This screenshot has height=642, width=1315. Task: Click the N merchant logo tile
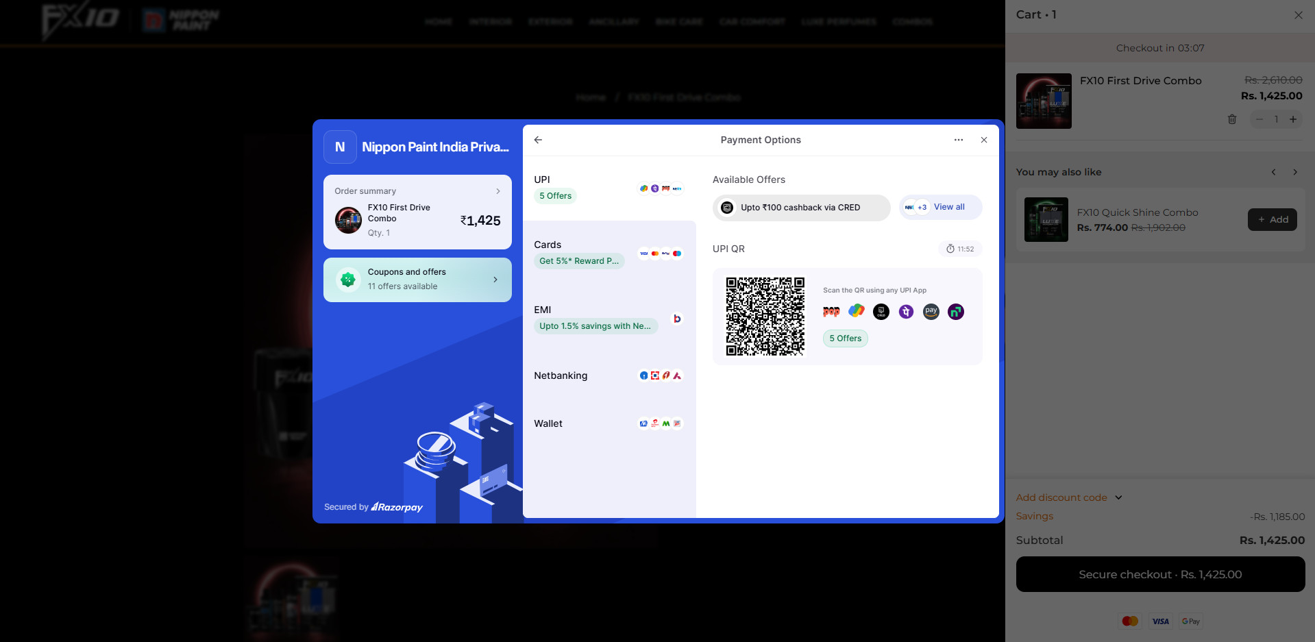[x=340, y=147]
